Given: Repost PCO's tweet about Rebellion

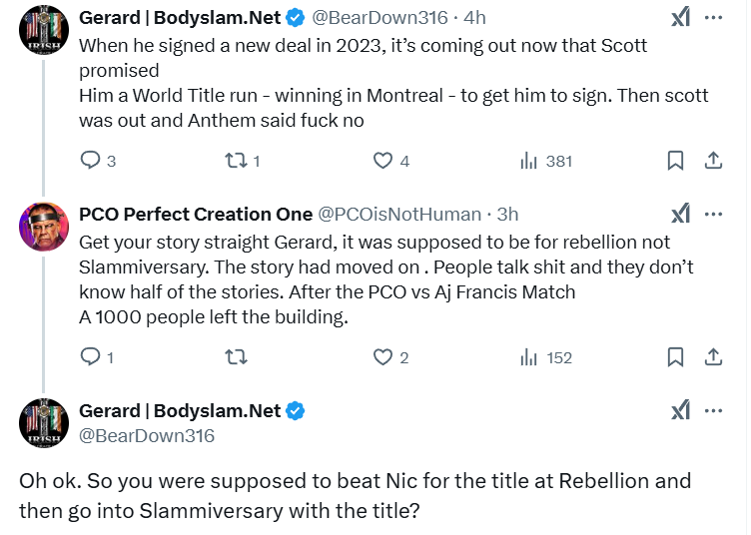Looking at the screenshot, I should click(x=238, y=356).
